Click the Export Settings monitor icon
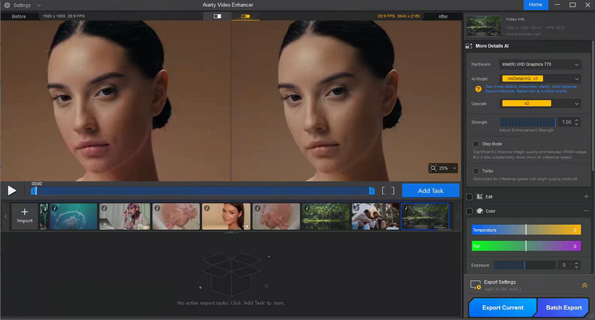 tap(476, 285)
